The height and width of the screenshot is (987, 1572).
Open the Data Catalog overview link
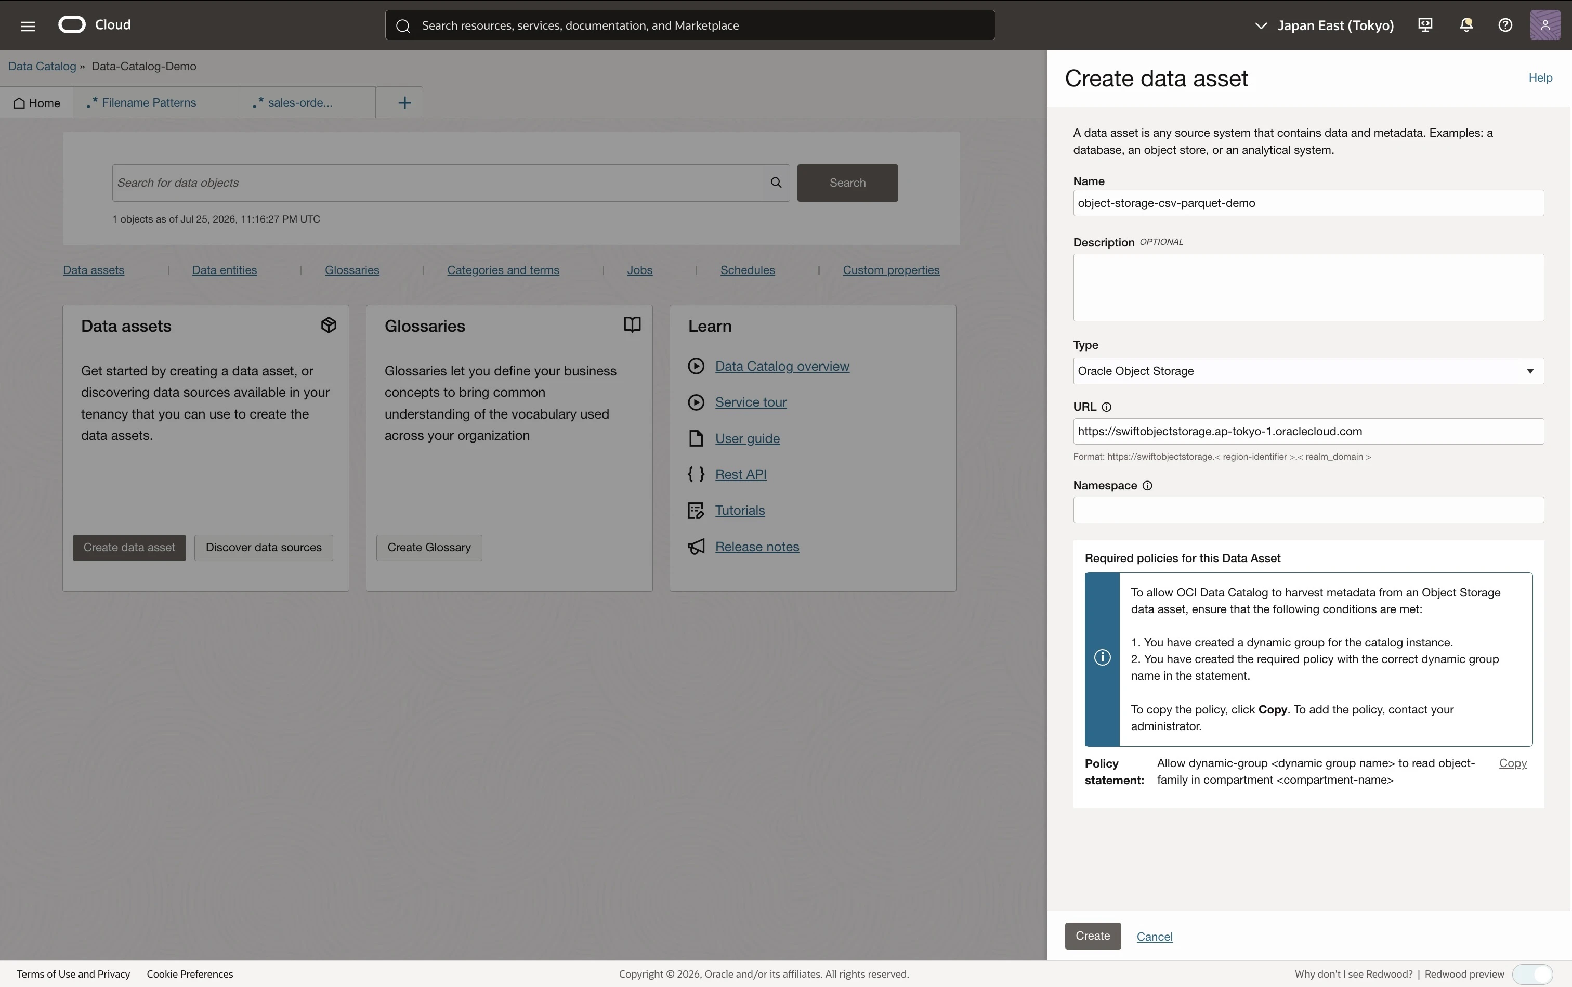pyautogui.click(x=782, y=366)
